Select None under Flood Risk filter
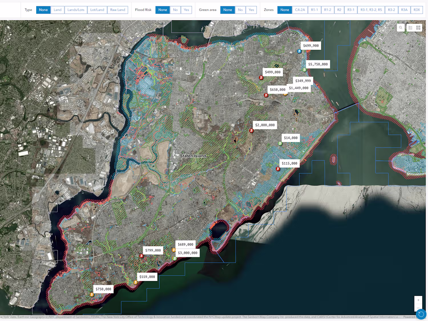 [x=163, y=10]
